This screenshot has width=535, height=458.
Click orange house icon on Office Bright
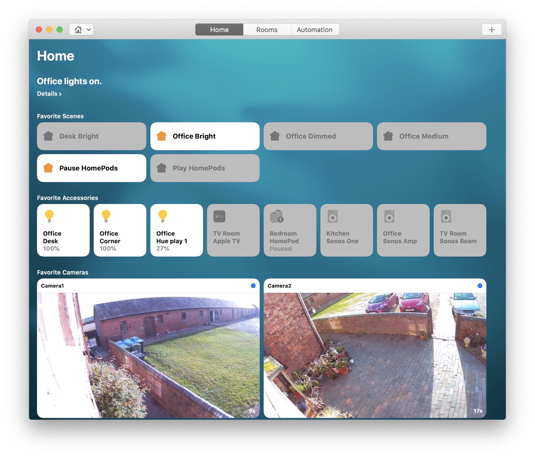tap(162, 136)
